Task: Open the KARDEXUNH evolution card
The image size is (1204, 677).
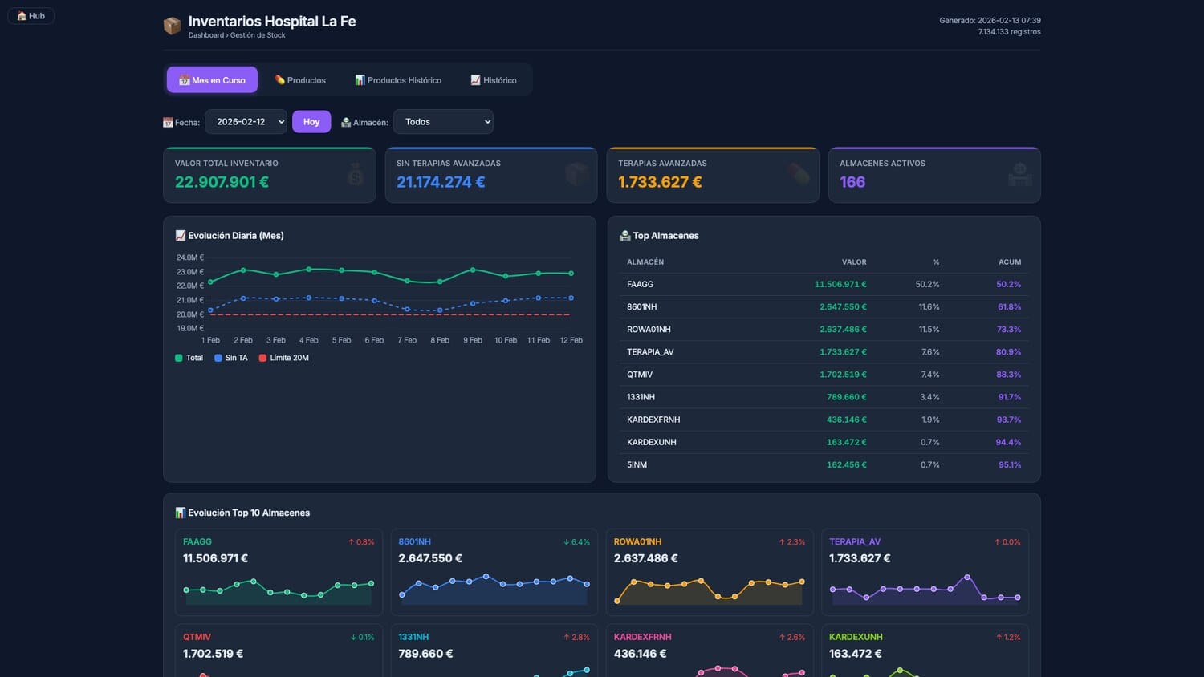Action: 925,651
